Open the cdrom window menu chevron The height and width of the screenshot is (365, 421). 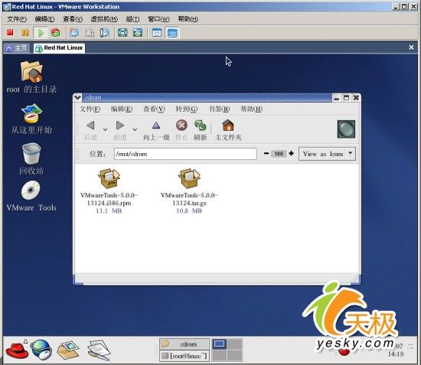(x=77, y=97)
